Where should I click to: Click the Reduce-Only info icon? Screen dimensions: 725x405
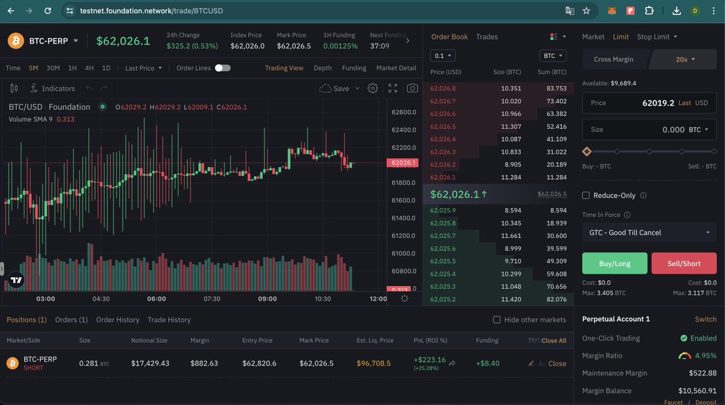pos(643,196)
